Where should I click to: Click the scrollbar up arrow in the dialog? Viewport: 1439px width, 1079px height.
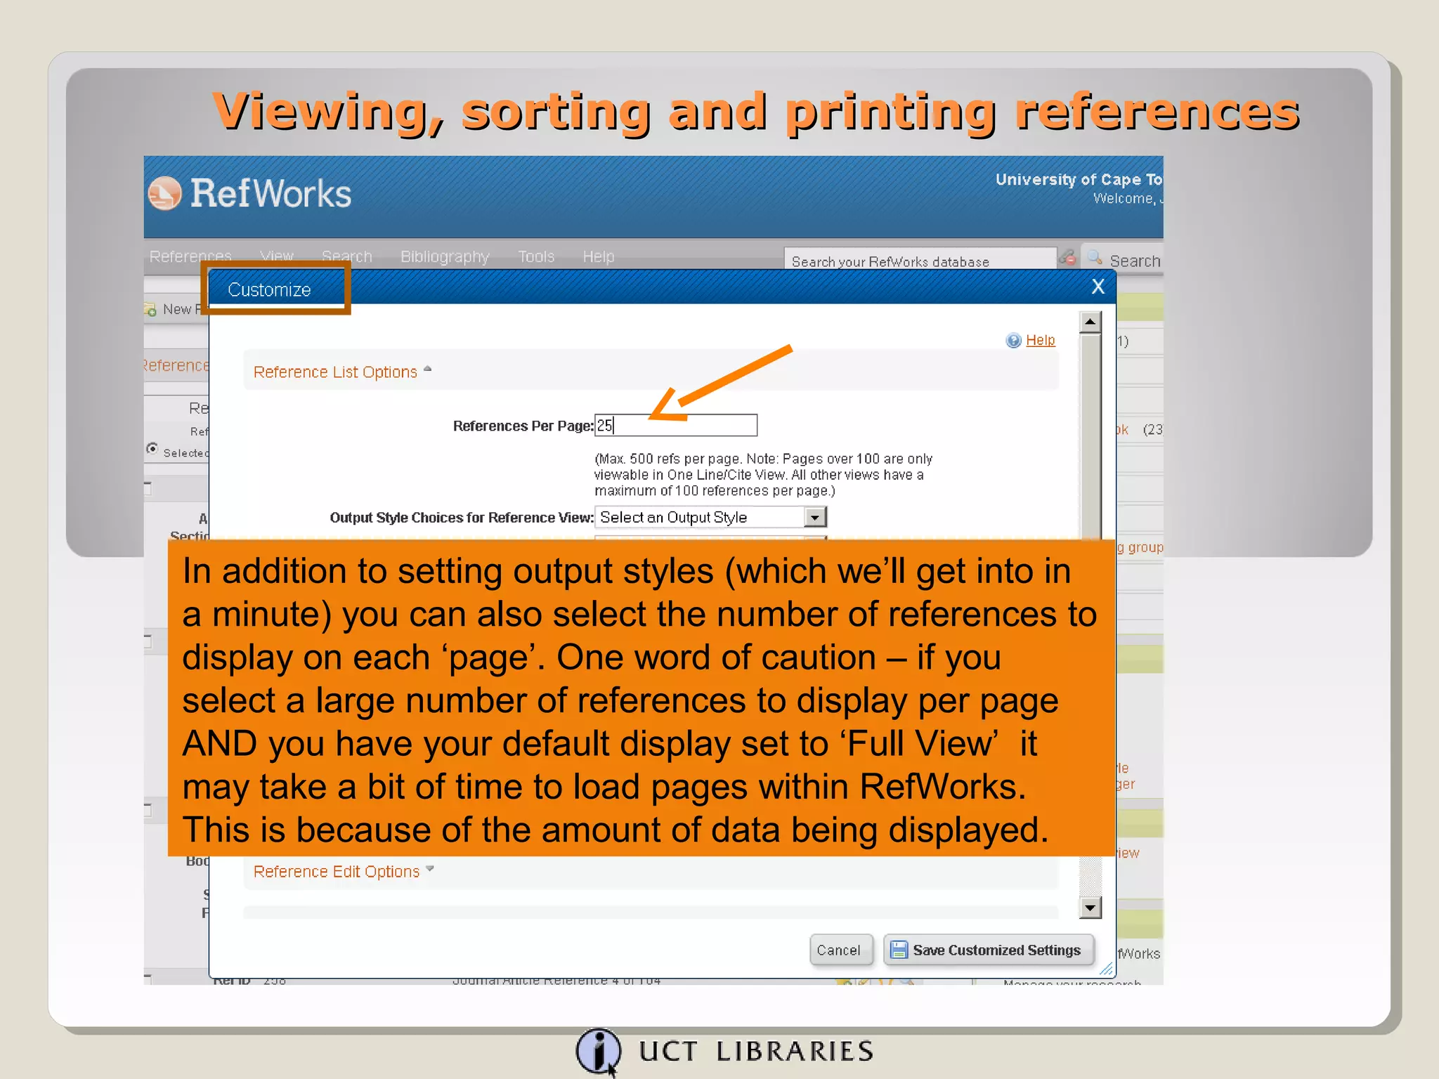(1090, 322)
